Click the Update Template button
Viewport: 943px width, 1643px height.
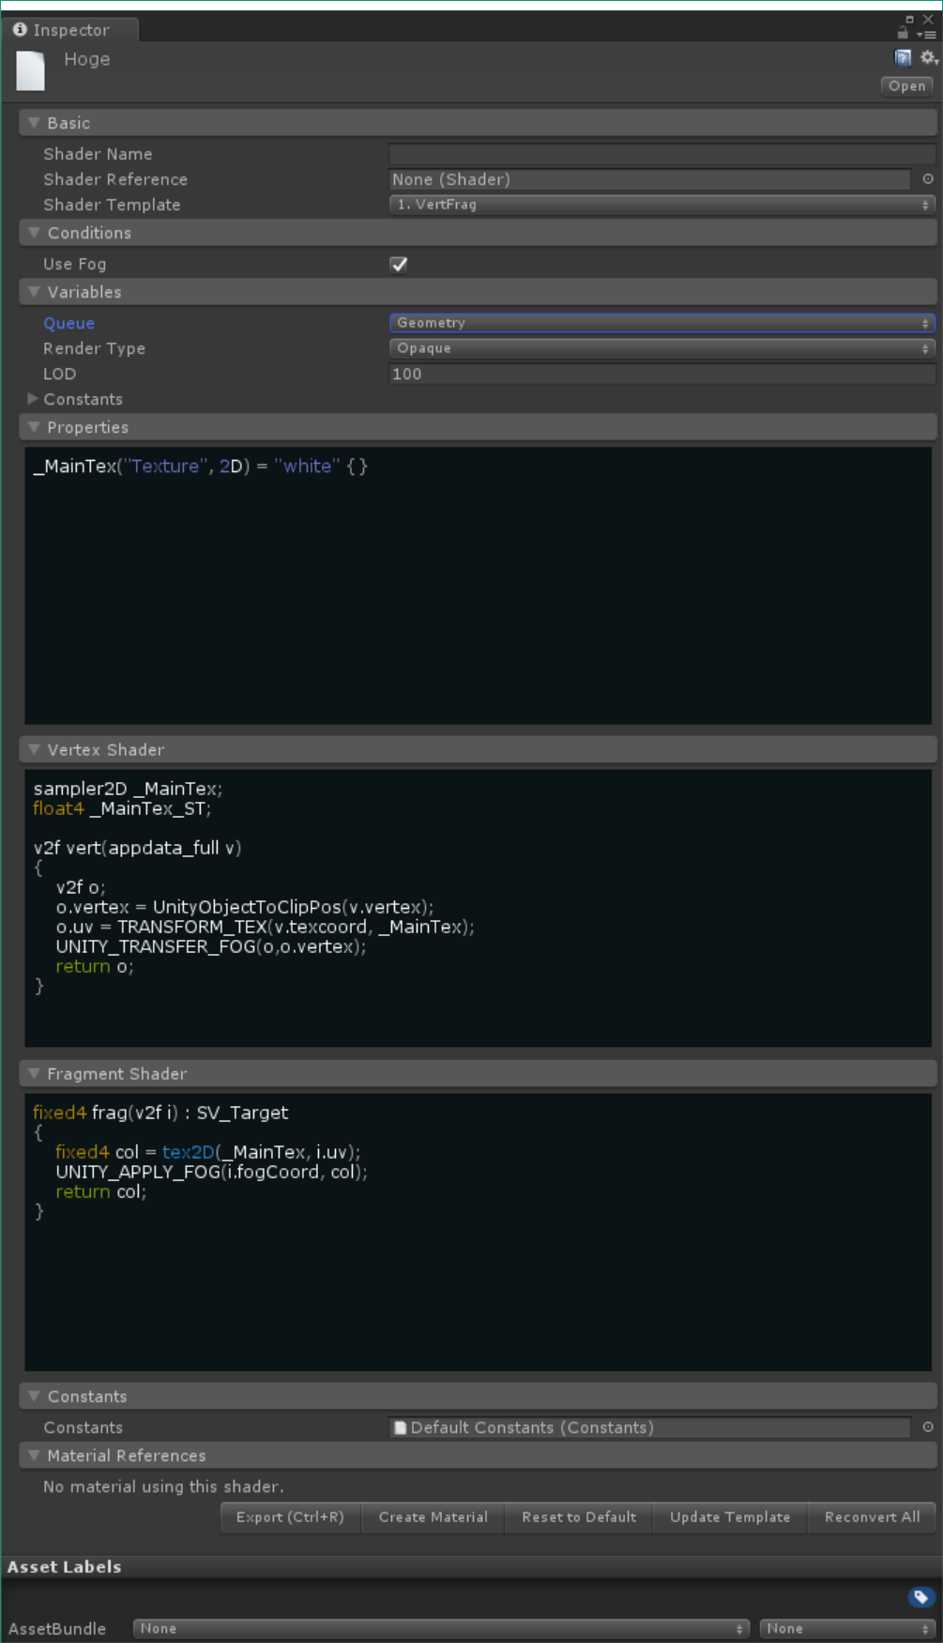(x=730, y=1517)
